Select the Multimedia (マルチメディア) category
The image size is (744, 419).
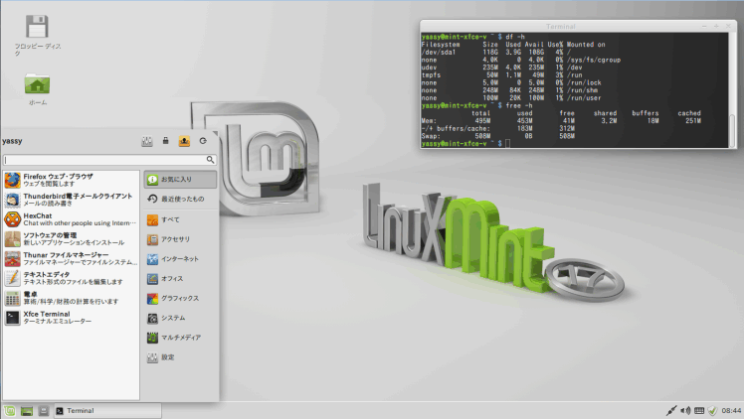point(180,338)
